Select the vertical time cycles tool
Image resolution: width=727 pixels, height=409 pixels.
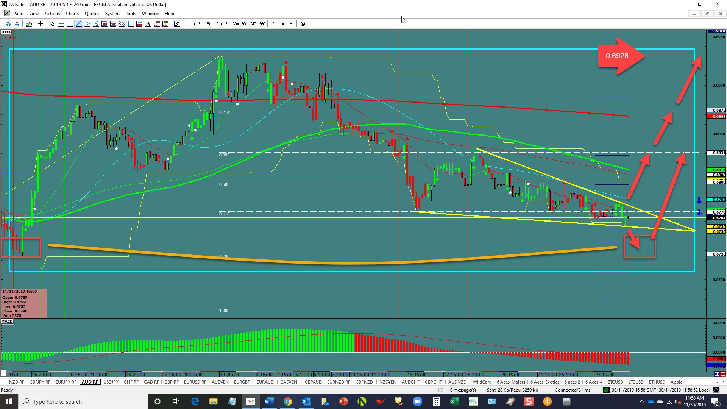[130, 24]
